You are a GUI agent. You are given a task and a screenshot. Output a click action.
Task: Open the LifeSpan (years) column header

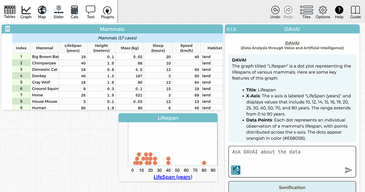[73, 48]
